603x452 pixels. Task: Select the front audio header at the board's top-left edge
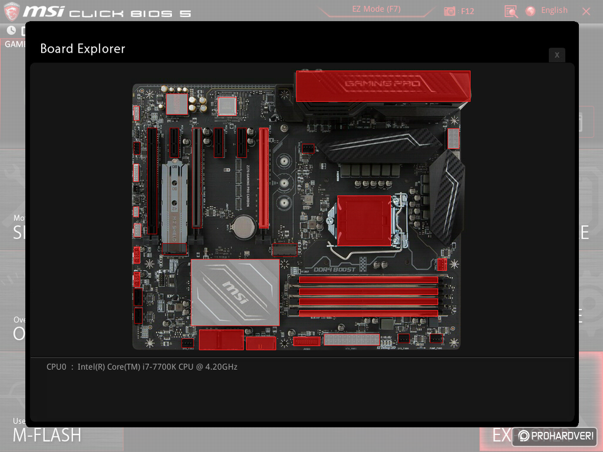(x=136, y=113)
